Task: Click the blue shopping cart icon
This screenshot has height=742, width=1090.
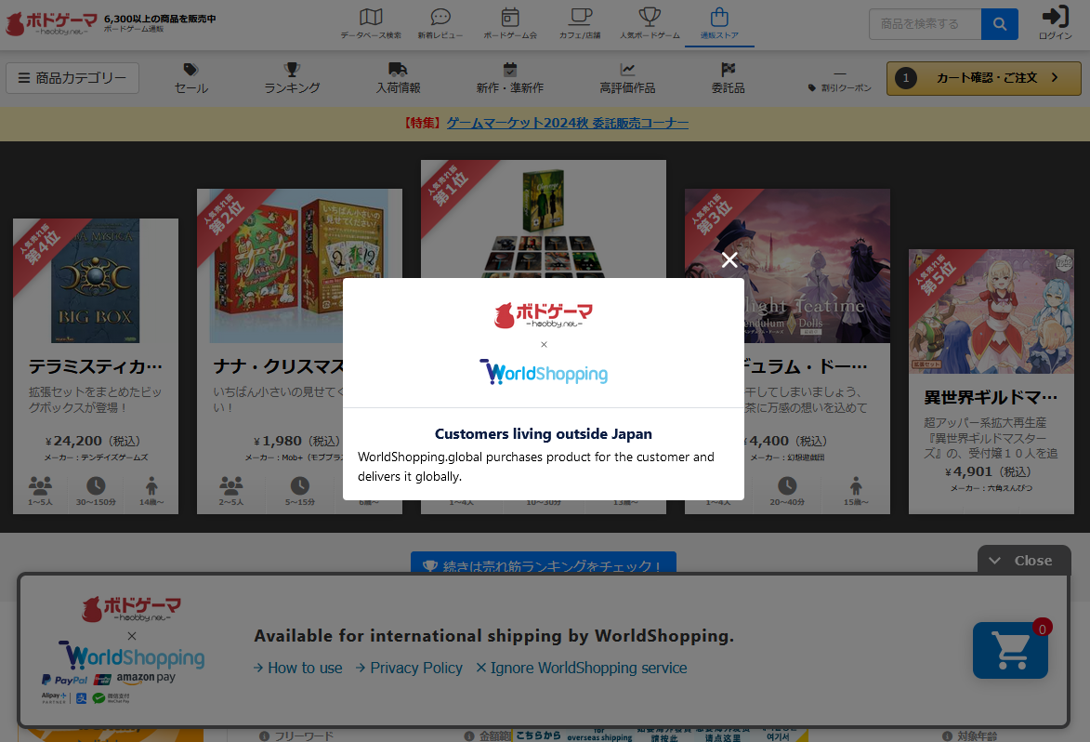Action: [1010, 651]
